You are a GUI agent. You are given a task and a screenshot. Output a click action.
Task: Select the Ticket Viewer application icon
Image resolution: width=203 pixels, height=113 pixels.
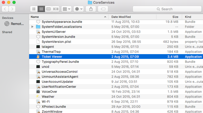tap(38, 56)
